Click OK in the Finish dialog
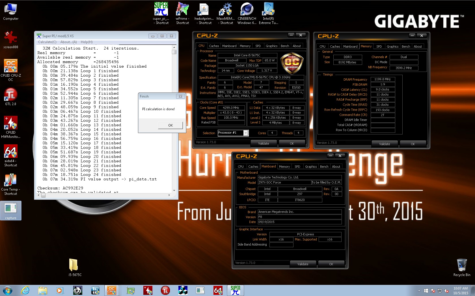 point(170,125)
